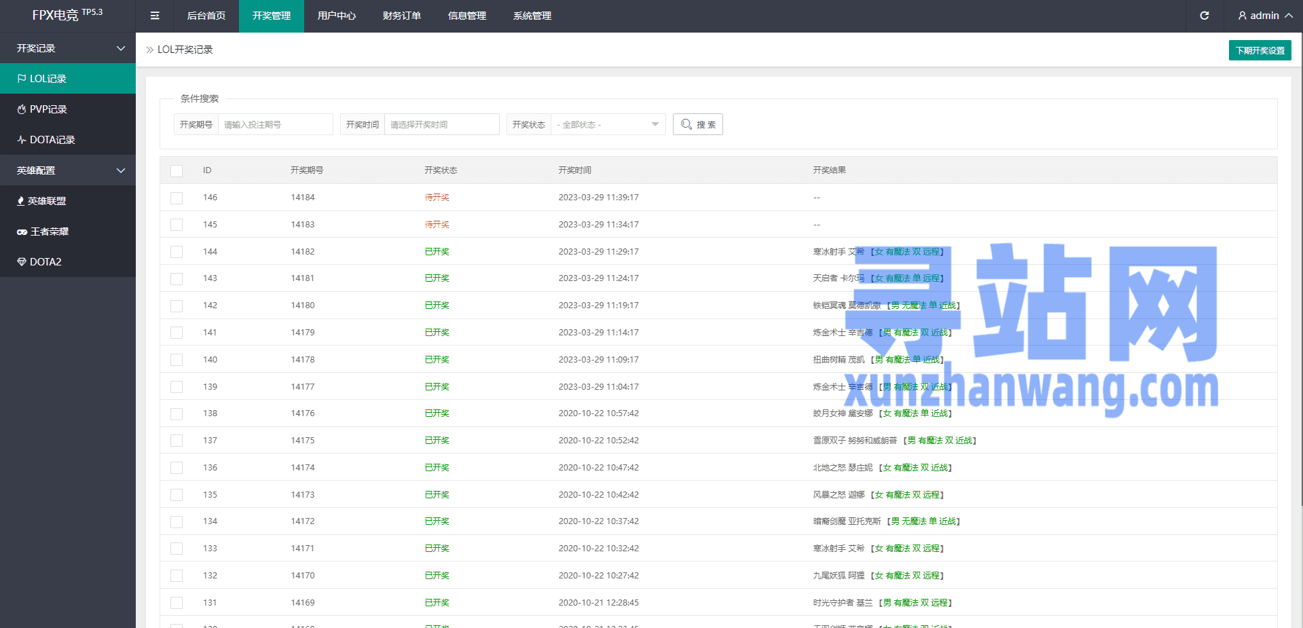Viewport: 1303px width, 628px height.
Task: Select 王者荣耀 gamepad icon item
Action: 22,232
